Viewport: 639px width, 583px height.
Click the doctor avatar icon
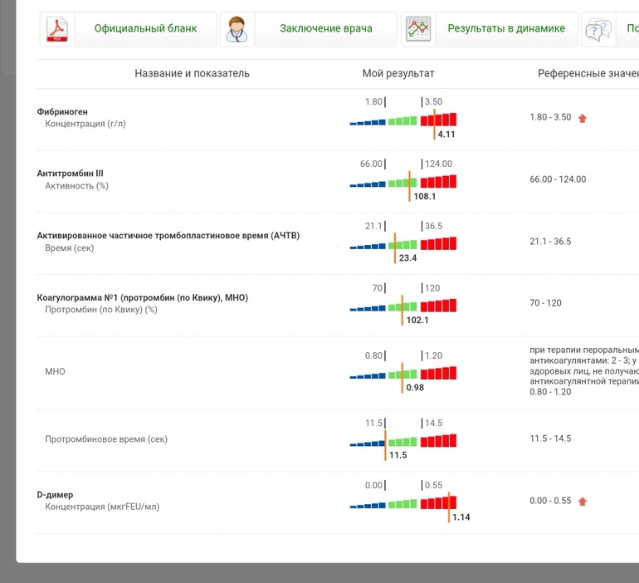pos(237,29)
